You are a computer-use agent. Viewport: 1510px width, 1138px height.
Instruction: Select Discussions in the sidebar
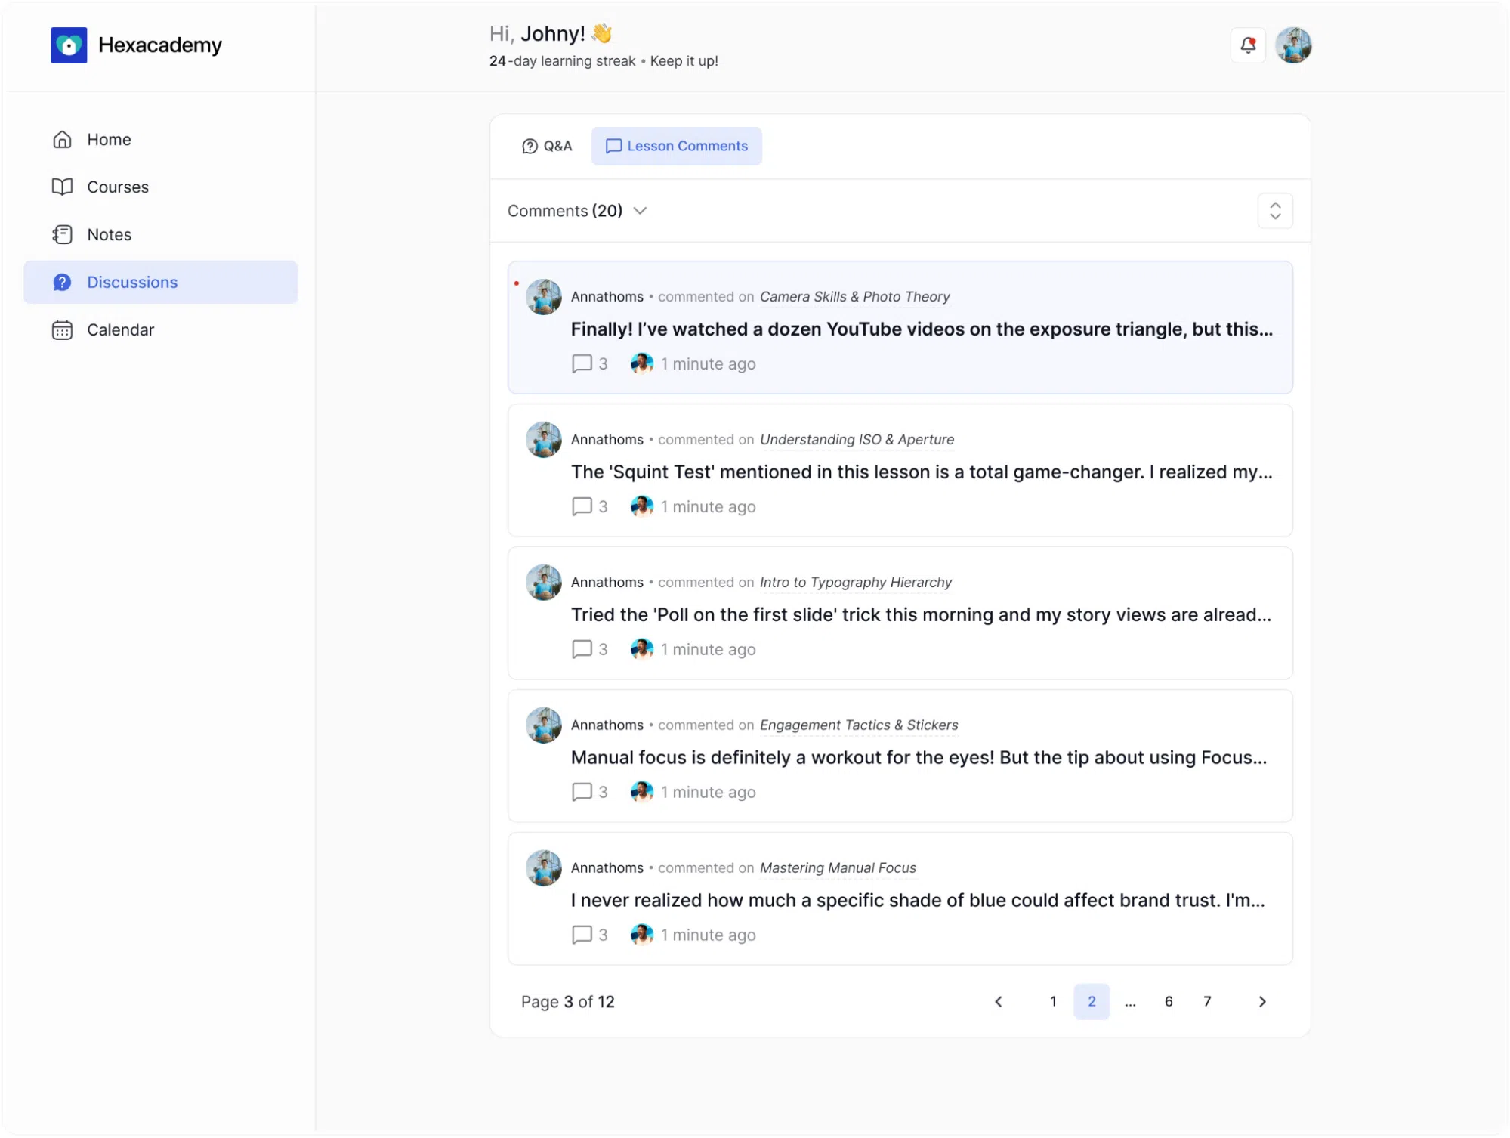[160, 283]
